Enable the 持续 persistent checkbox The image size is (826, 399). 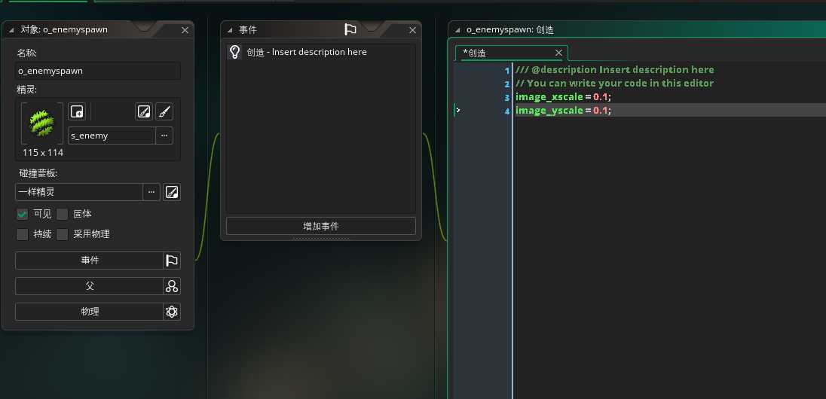coord(22,234)
